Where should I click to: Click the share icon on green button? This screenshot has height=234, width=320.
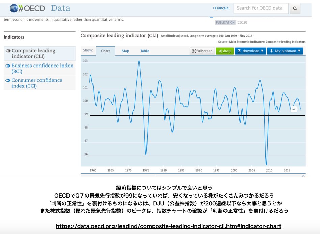[220, 51]
